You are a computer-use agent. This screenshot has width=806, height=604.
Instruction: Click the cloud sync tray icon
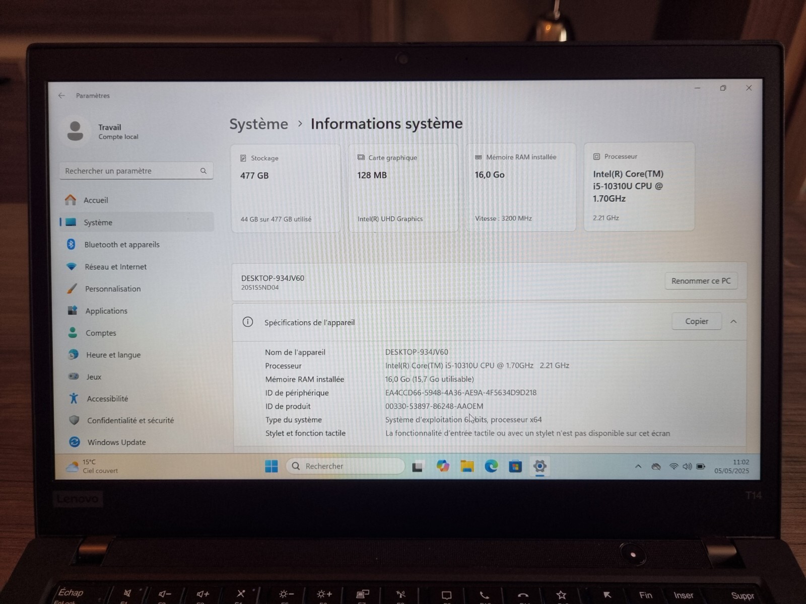coord(656,467)
